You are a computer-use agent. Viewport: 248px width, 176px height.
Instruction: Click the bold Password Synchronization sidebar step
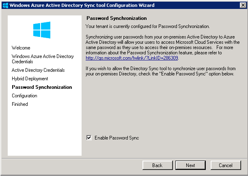click(42, 87)
